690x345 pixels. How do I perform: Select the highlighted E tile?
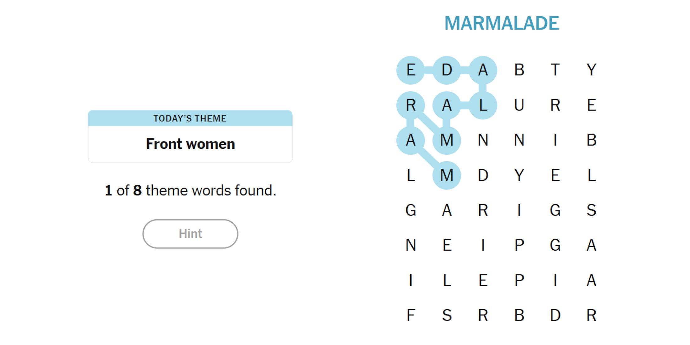pos(411,70)
